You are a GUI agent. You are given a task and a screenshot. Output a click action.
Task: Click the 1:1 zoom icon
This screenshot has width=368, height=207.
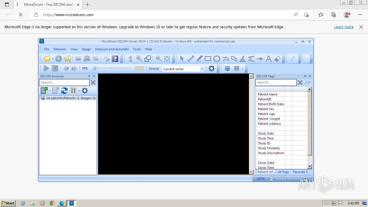click(158, 59)
